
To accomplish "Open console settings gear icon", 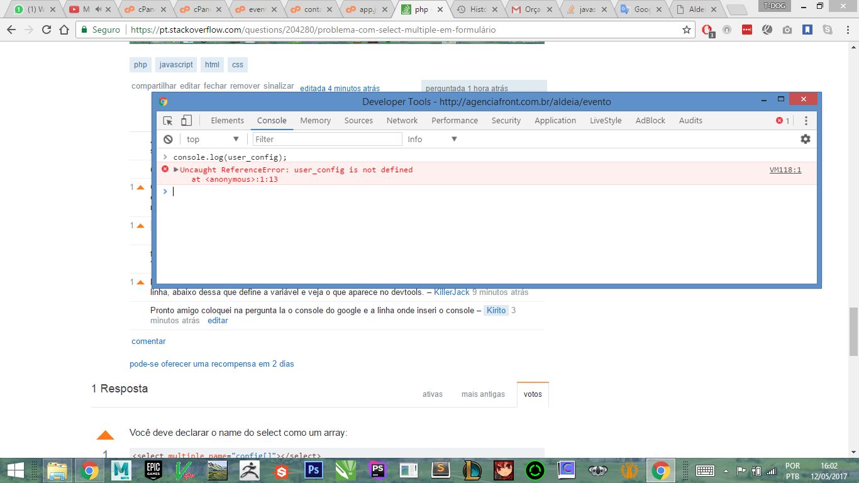I will pos(806,139).
